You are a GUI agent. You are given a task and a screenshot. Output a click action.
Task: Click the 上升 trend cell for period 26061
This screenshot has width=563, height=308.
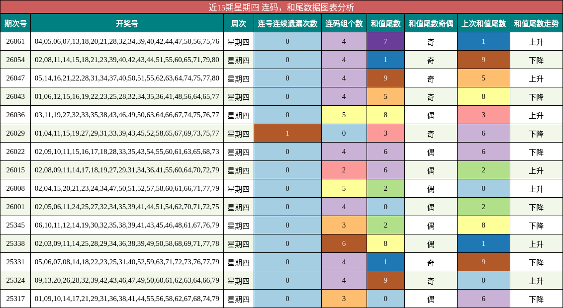(x=536, y=40)
